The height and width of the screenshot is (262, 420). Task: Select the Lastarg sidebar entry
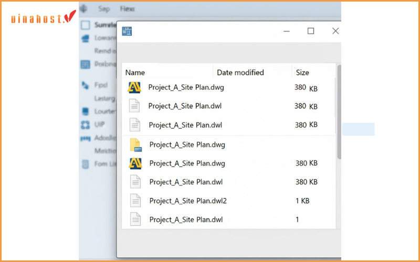tap(105, 98)
